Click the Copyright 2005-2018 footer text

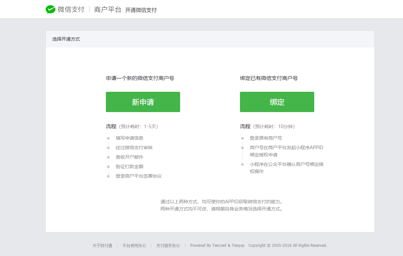[x=288, y=246]
